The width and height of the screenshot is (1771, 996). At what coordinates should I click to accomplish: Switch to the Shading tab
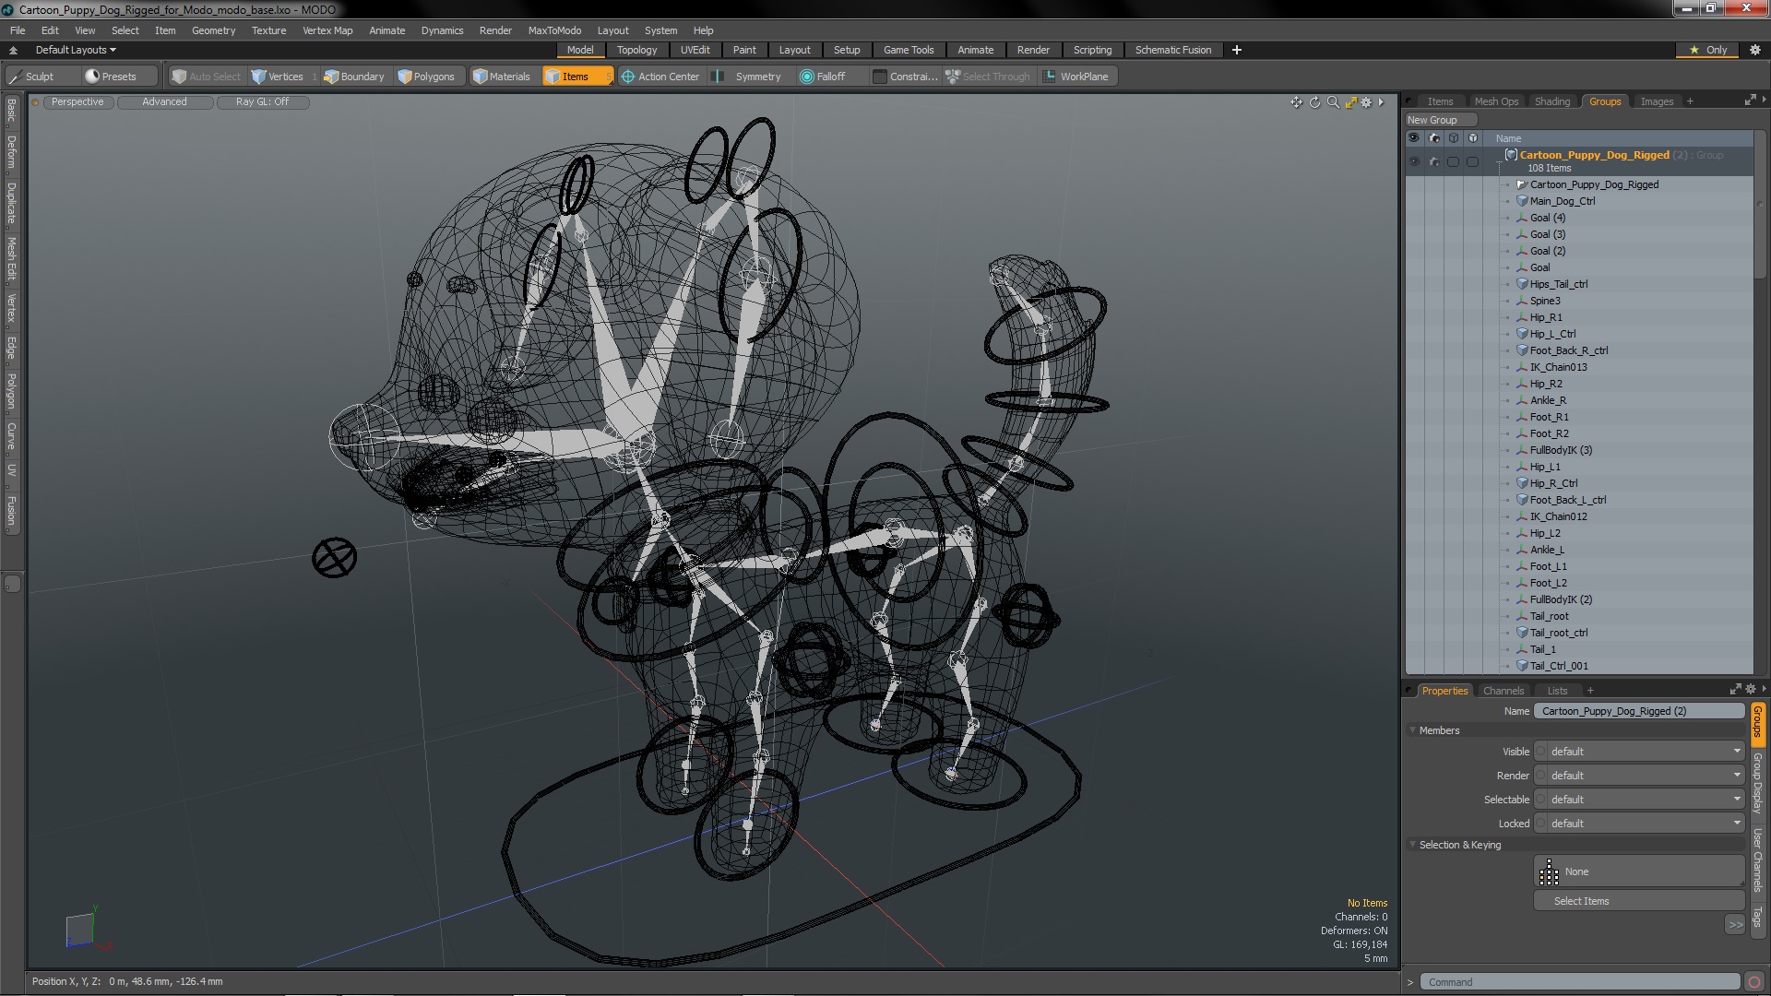(1551, 101)
